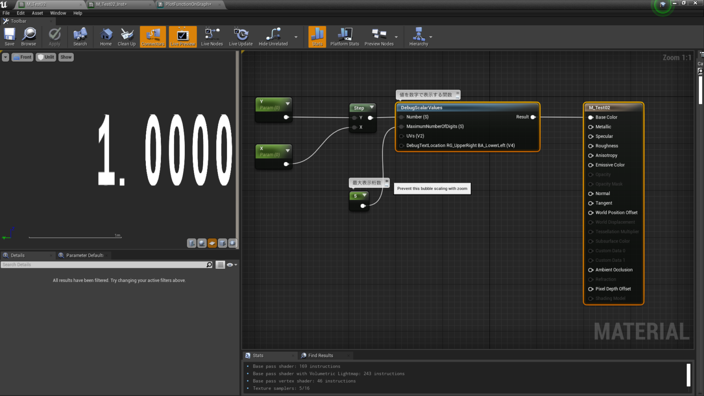The width and height of the screenshot is (704, 396).
Task: Open the Window menu
Action: coord(58,13)
